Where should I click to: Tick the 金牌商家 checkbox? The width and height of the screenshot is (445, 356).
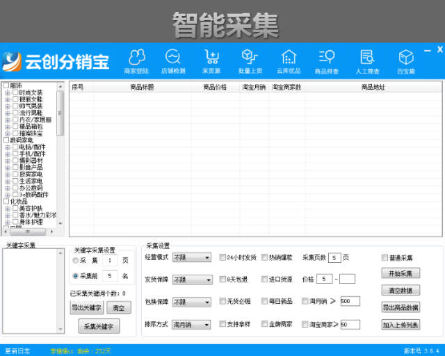click(264, 323)
